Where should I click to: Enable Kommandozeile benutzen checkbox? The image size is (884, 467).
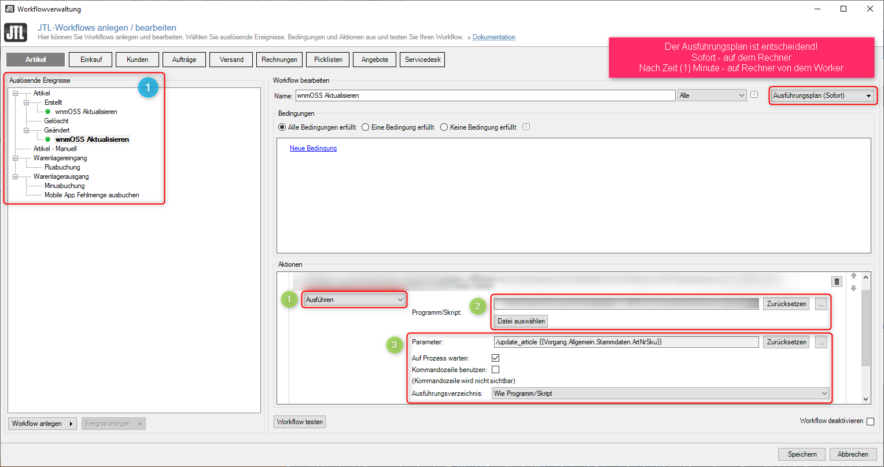495,369
